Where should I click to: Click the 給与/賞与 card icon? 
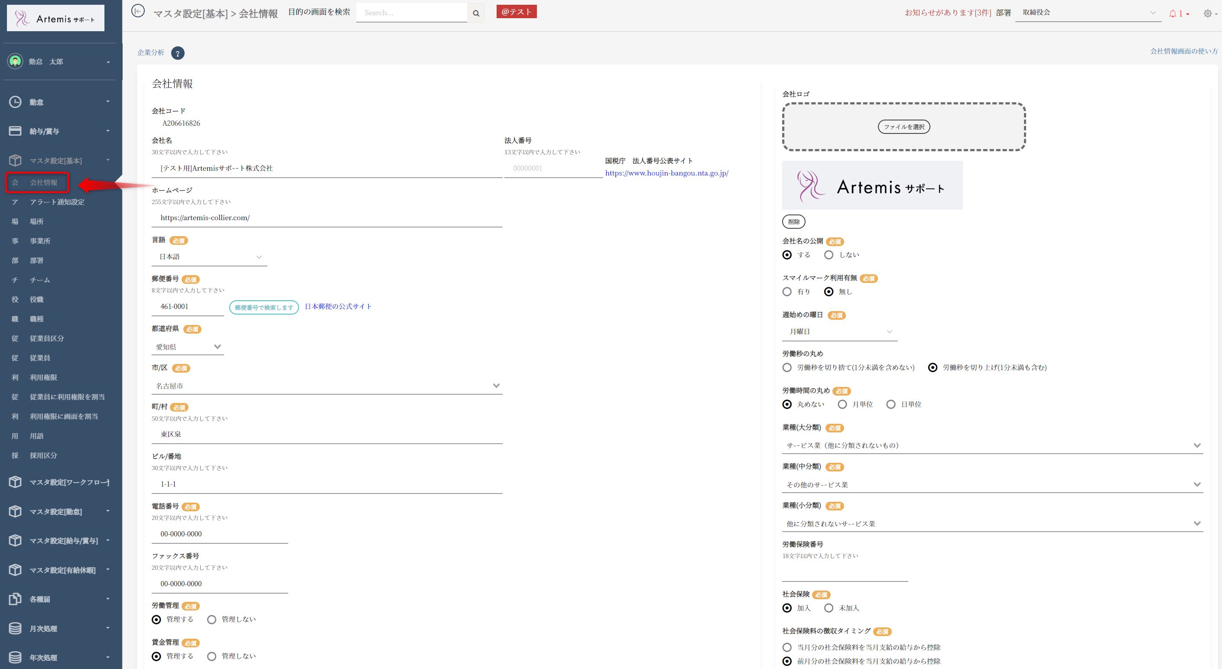pyautogui.click(x=15, y=131)
